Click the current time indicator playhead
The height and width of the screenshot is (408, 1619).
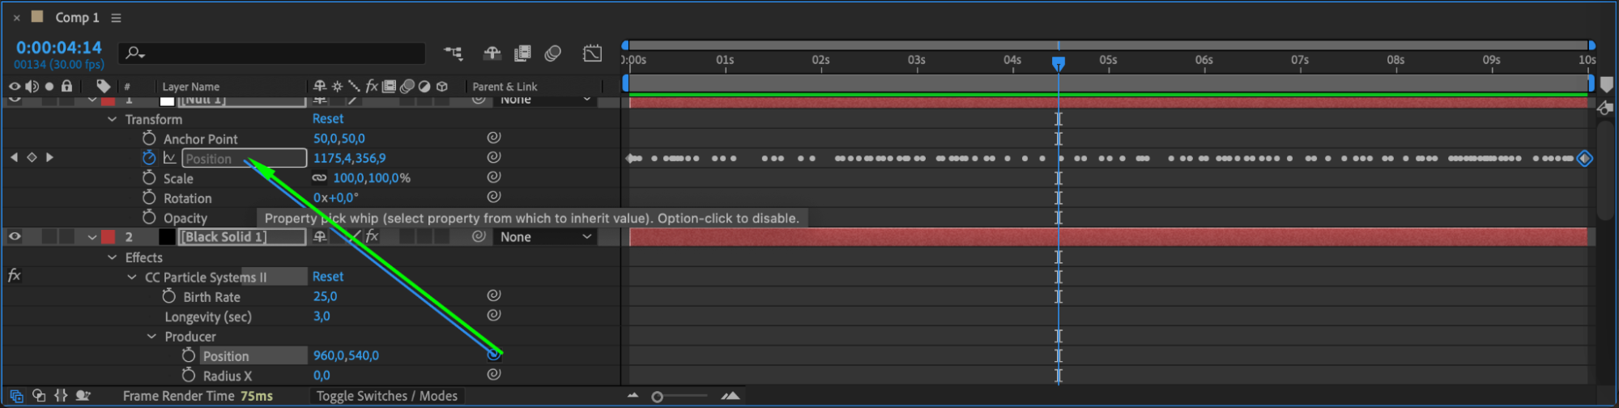pos(1059,63)
